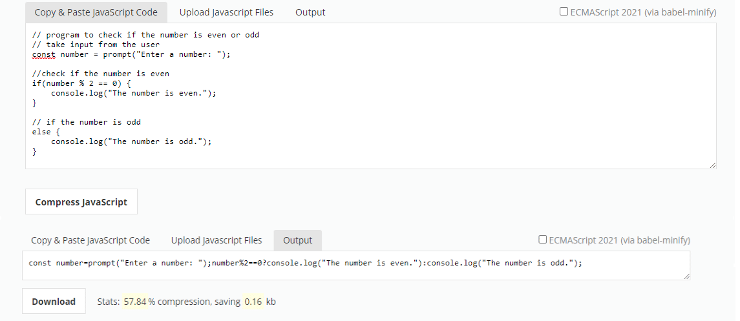Open Upload Javascript Files tab above source editor
740x321 pixels.
point(226,12)
